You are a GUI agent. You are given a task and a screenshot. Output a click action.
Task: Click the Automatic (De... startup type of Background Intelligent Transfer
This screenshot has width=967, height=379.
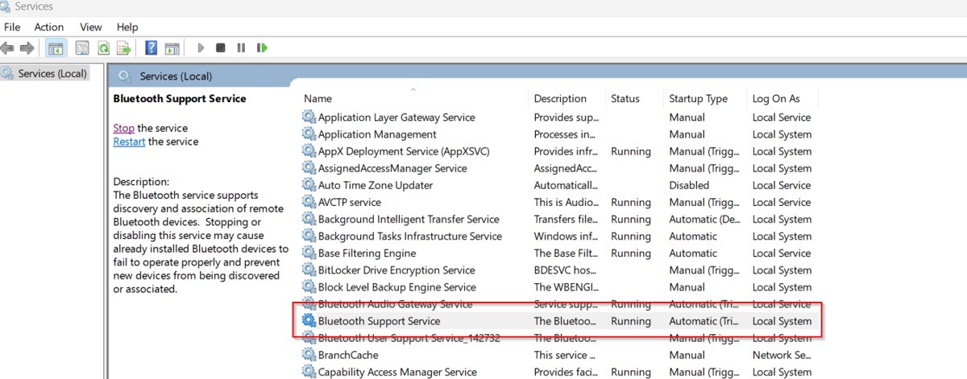click(x=703, y=219)
